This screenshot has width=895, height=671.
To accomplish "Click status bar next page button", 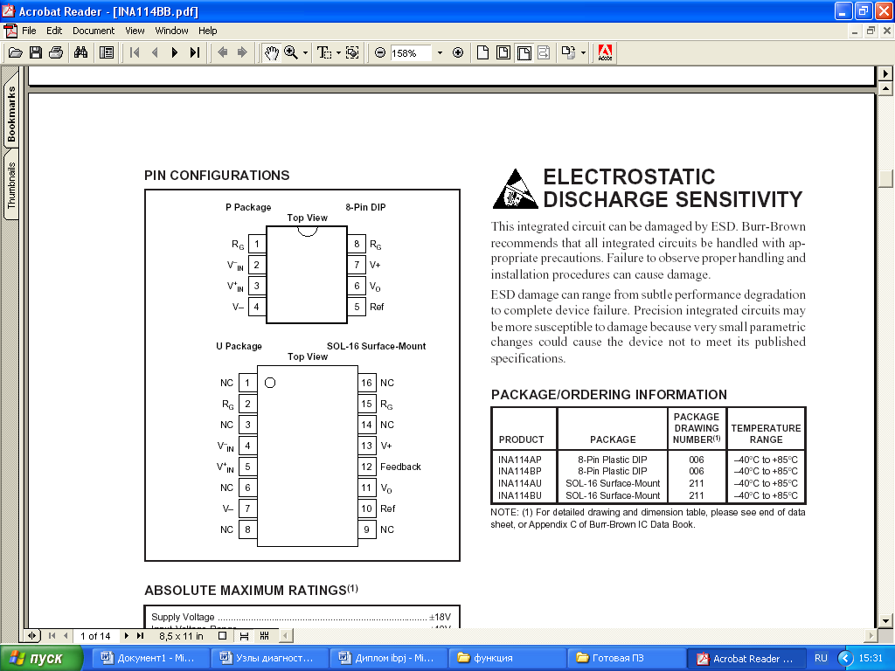I will [x=126, y=636].
